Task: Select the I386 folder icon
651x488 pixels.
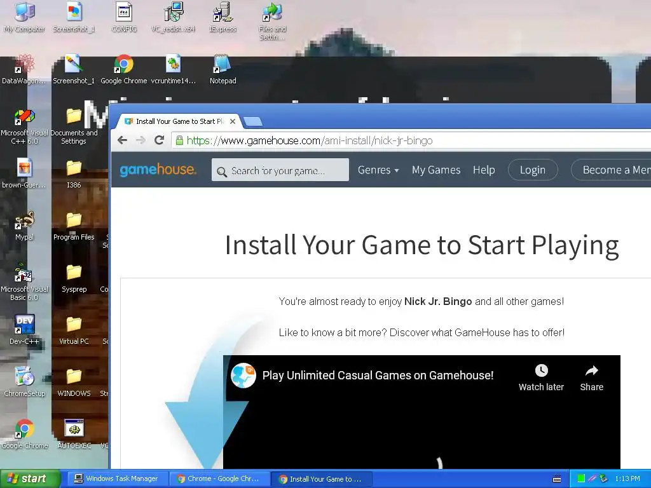Action: [74, 173]
